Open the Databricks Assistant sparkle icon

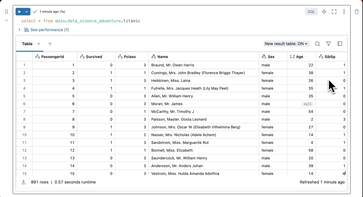[324, 11]
